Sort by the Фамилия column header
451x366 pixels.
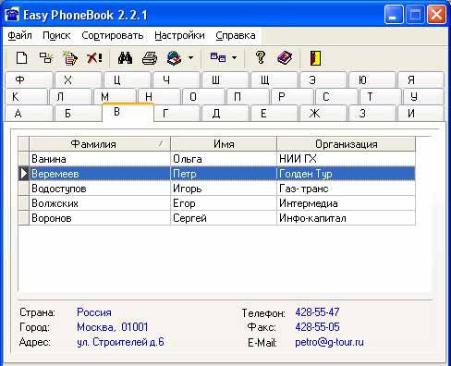point(100,144)
